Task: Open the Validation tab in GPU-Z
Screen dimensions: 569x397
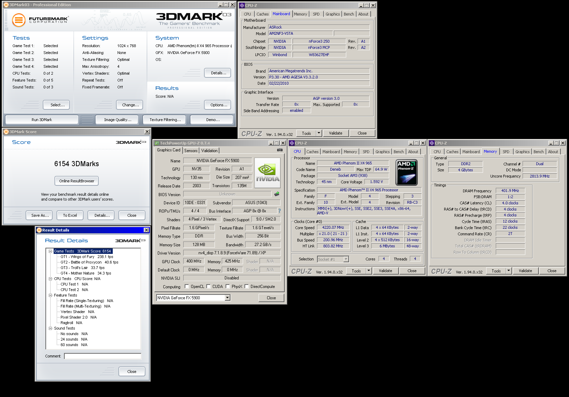Action: [209, 151]
